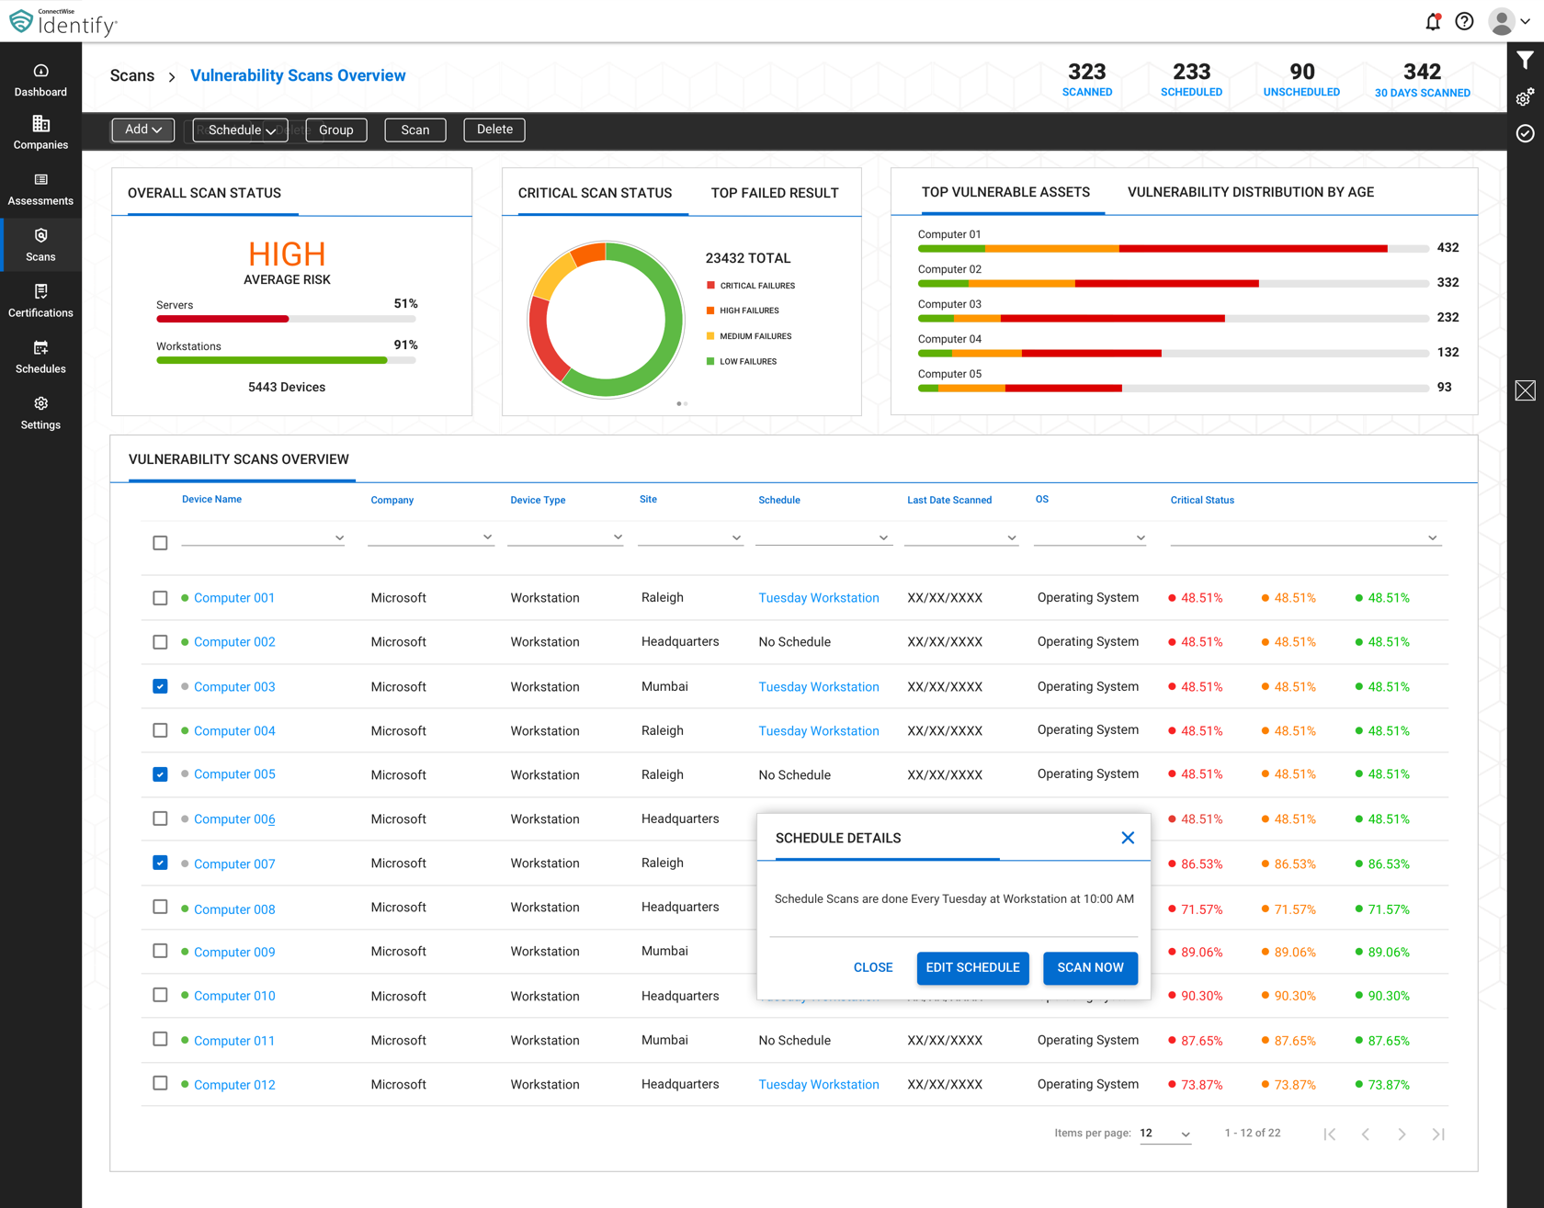Open Tuesday Workstation schedule for Computer 001
1544x1208 pixels.
pyautogui.click(x=819, y=598)
